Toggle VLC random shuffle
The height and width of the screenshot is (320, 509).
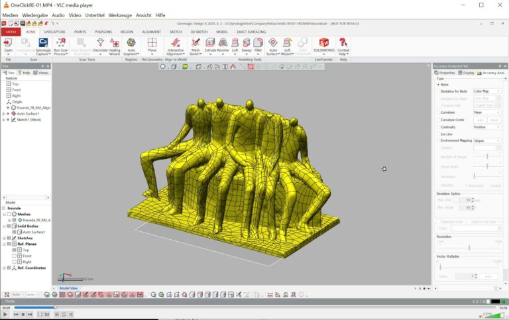[x=71, y=314]
